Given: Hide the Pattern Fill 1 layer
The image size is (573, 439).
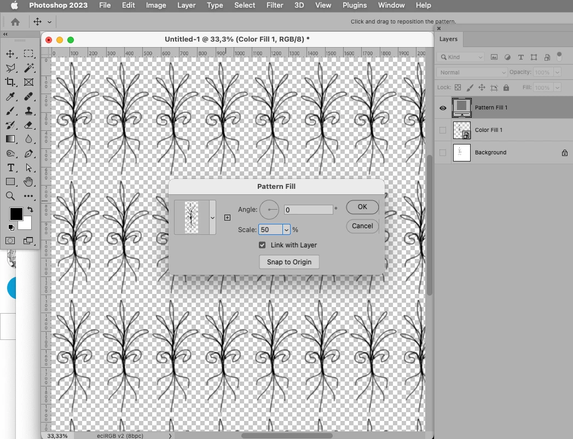Looking at the screenshot, I should coord(443,108).
